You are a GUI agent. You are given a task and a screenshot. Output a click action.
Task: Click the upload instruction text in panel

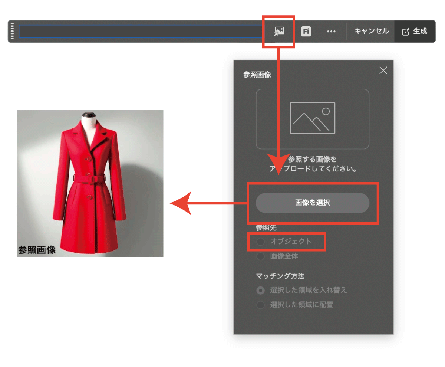[312, 164]
